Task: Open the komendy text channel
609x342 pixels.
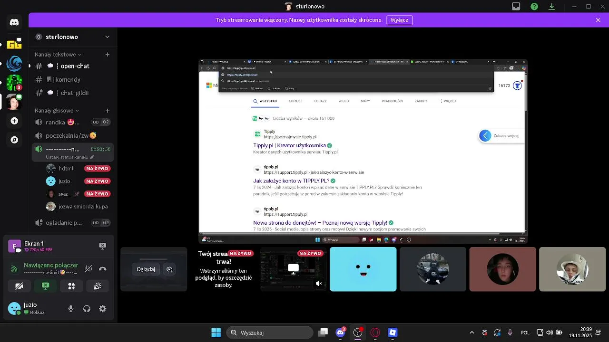Action: pyautogui.click(x=73, y=79)
